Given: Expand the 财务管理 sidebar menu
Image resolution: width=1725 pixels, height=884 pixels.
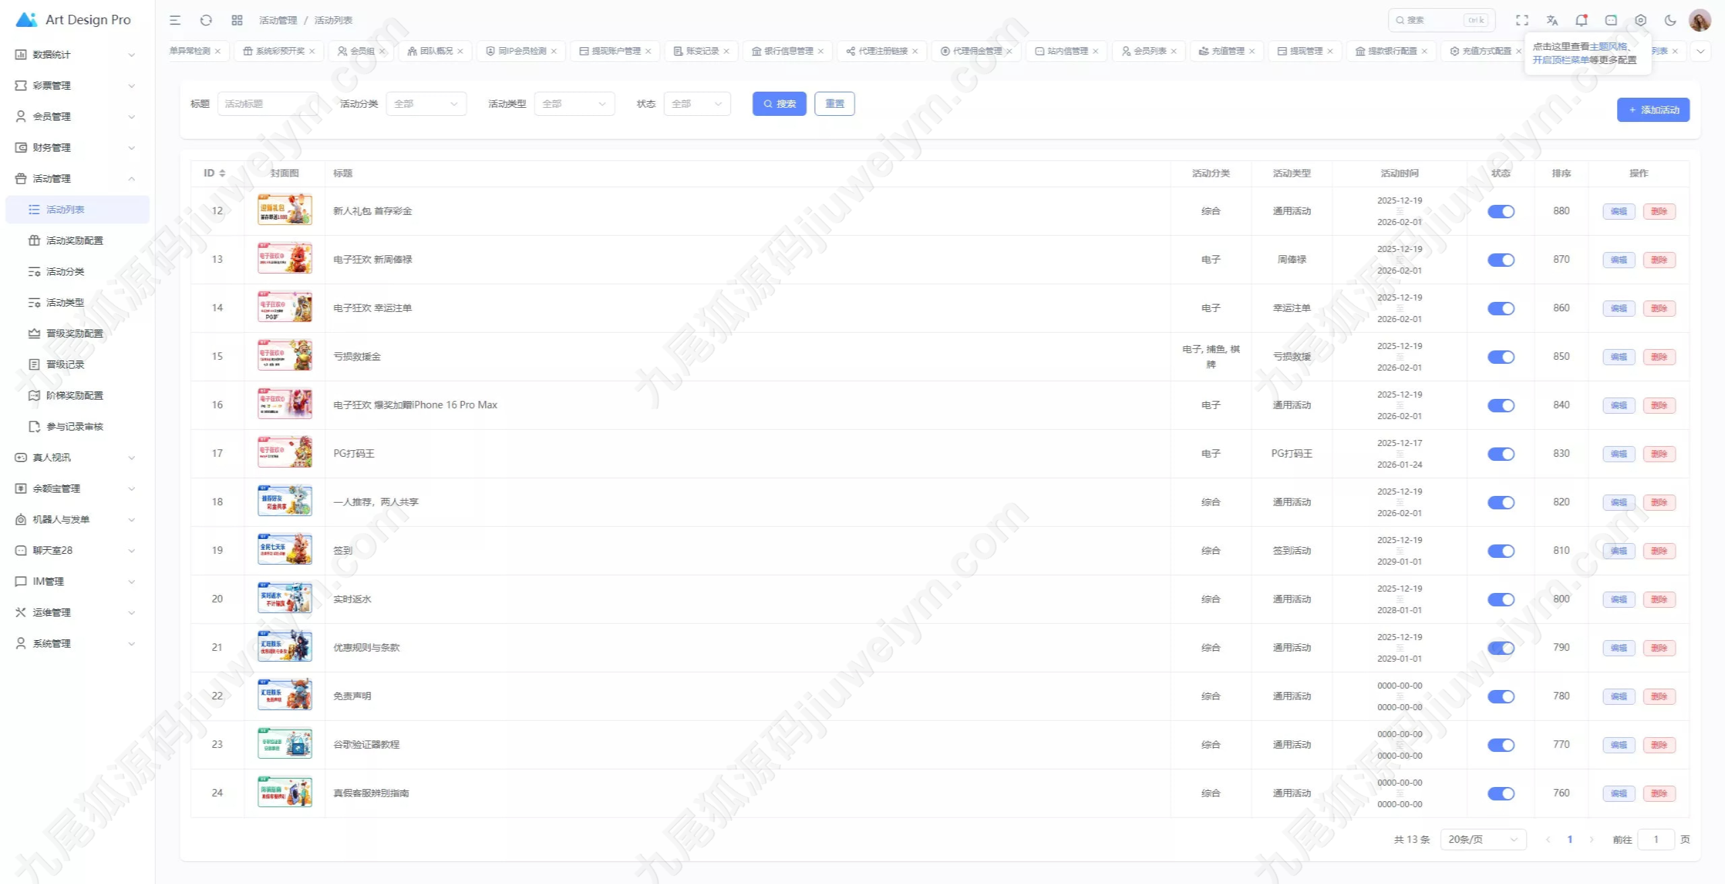Looking at the screenshot, I should click(x=75, y=148).
